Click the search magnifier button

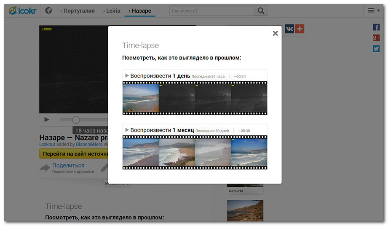coord(261,11)
